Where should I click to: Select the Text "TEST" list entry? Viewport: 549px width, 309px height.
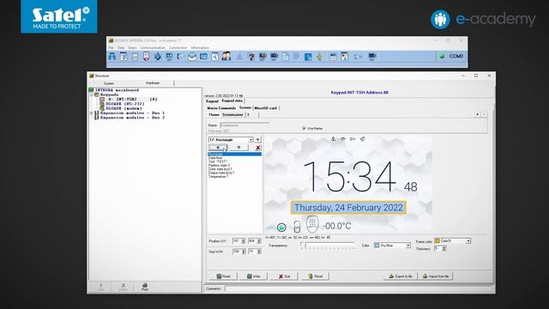point(218,161)
